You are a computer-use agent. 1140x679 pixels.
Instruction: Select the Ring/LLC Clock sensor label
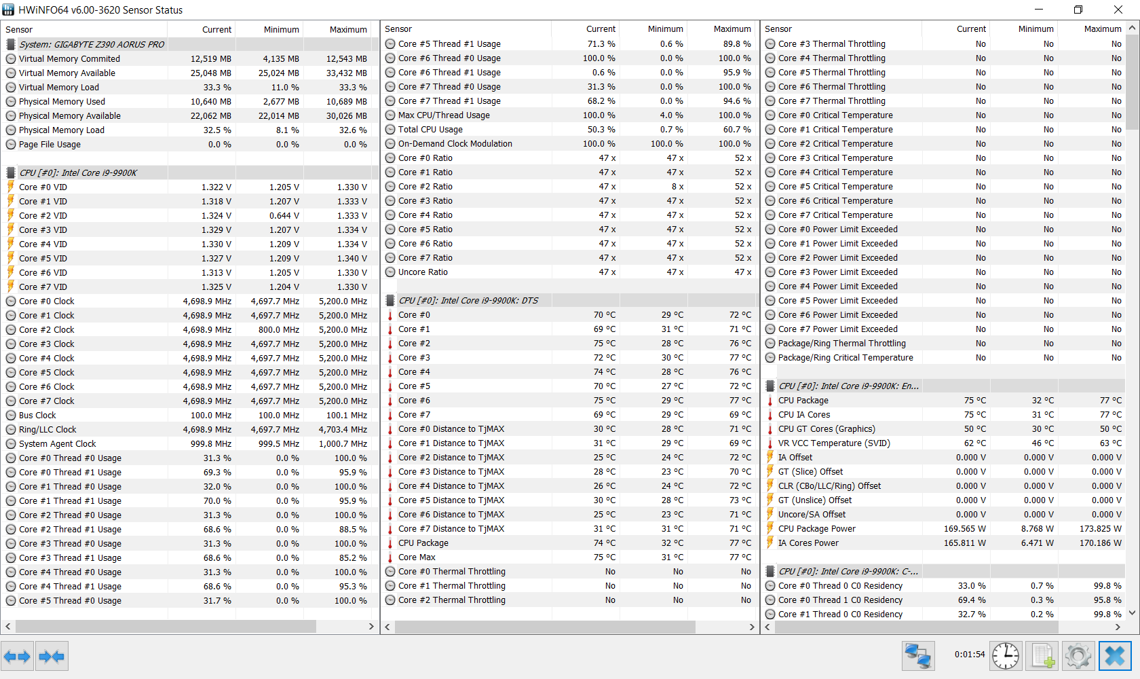tap(47, 429)
